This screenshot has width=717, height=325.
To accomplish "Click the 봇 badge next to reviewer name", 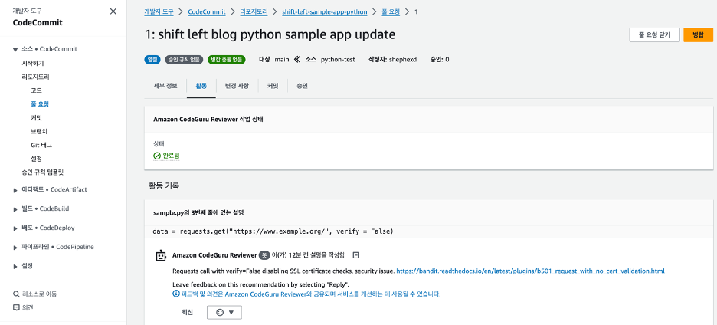I will tap(264, 255).
